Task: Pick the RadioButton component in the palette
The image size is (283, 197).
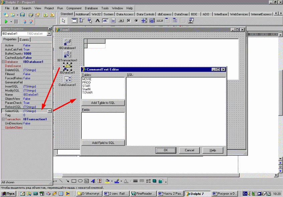Action: [x=136, y=21]
